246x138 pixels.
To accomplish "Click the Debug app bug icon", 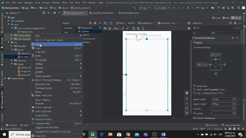I will (x=188, y=8).
